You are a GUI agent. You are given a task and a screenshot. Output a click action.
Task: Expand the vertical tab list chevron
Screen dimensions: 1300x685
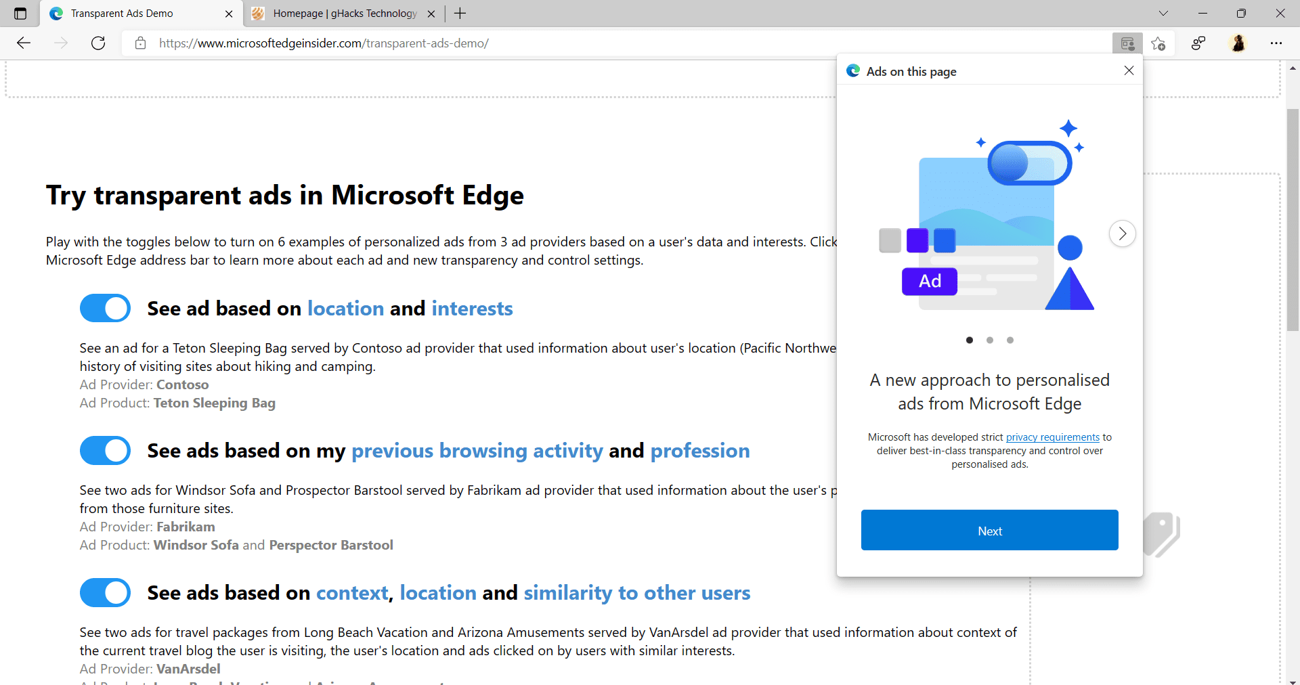[x=1163, y=13]
